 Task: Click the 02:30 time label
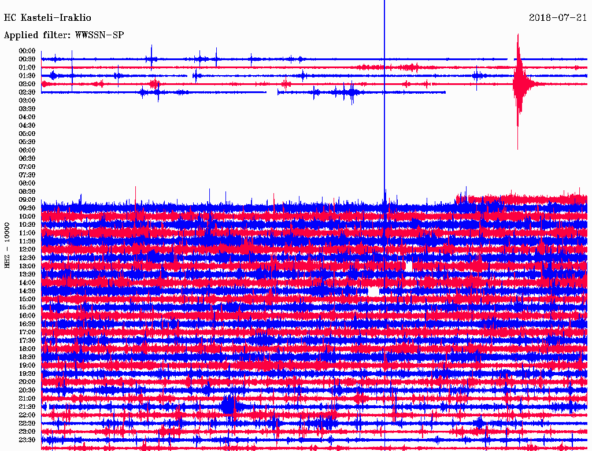click(27, 92)
